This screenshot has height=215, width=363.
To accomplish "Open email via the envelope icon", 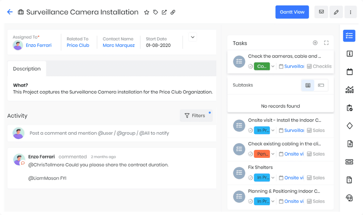I will [x=321, y=12].
